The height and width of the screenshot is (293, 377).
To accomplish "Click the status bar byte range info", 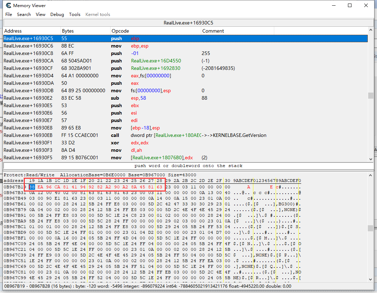I will click(x=148, y=286).
